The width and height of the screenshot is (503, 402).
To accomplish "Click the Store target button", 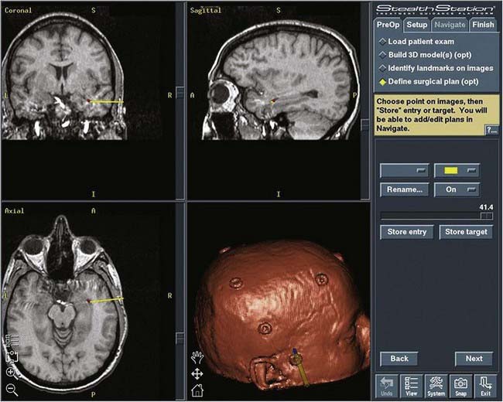I will [x=466, y=232].
